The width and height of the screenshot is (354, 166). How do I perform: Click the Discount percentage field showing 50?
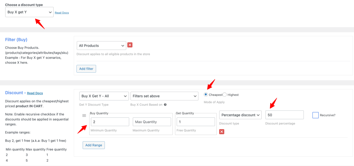coord(284,115)
